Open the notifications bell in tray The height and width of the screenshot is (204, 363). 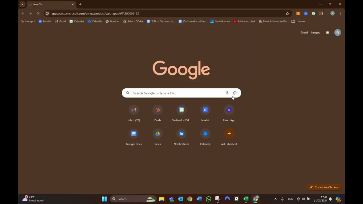tap(330, 199)
